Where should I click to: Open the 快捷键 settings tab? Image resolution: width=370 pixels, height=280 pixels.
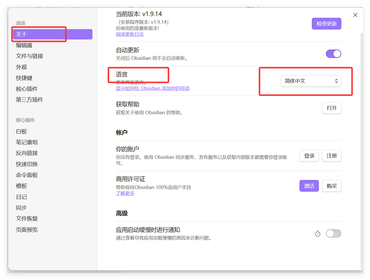[x=52, y=78]
